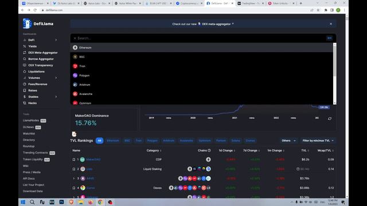Filter TVL rankings by BSC chip

127,141
